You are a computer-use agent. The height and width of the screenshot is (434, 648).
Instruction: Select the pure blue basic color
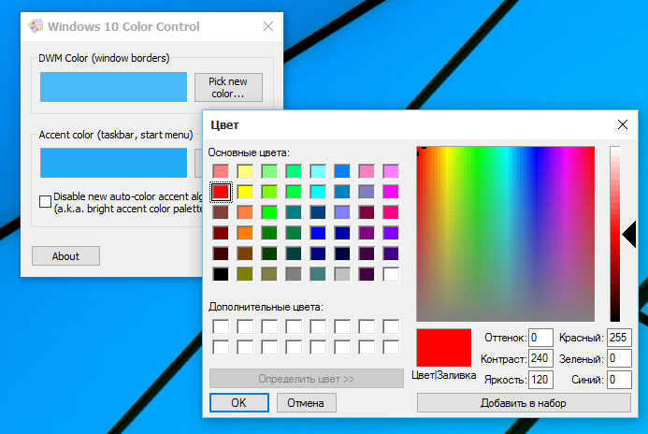(318, 233)
